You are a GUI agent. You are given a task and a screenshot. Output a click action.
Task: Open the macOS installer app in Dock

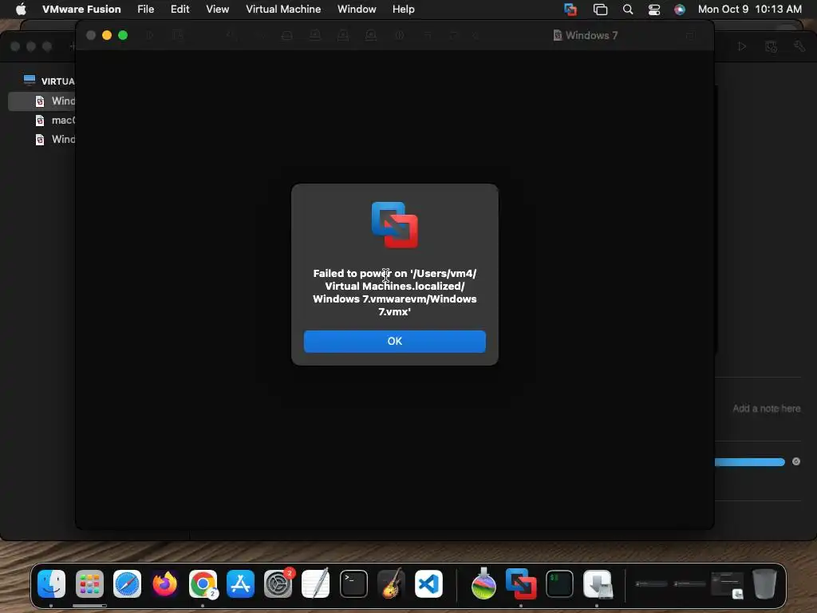click(x=483, y=583)
